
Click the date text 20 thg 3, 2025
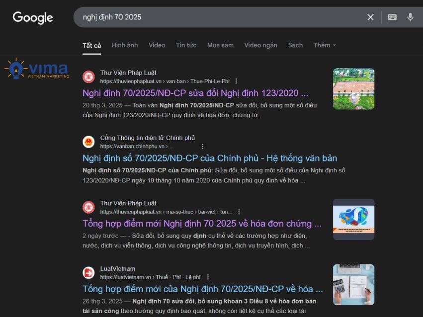[x=102, y=105]
